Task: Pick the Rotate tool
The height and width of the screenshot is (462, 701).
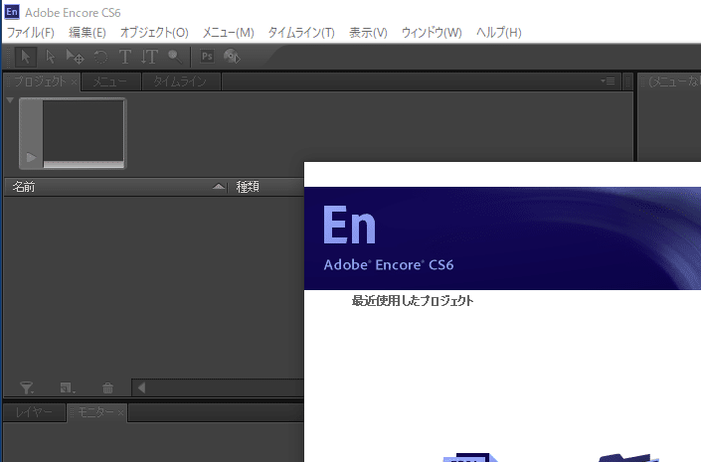Action: click(x=100, y=57)
